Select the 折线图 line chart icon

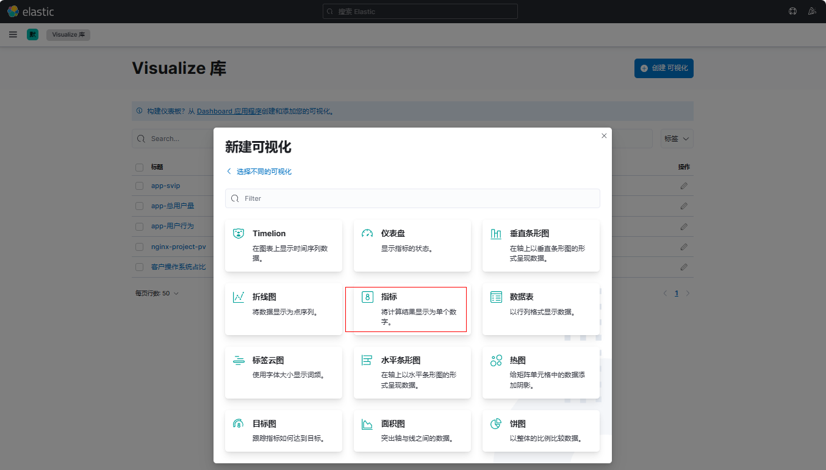[239, 297]
